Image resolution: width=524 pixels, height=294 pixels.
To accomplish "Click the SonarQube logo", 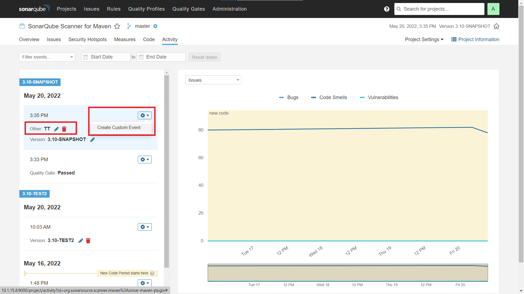I will click(34, 8).
